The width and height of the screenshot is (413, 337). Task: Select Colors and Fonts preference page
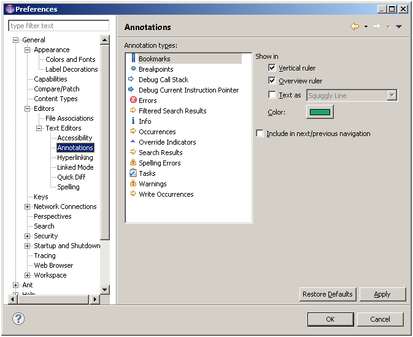(71, 59)
